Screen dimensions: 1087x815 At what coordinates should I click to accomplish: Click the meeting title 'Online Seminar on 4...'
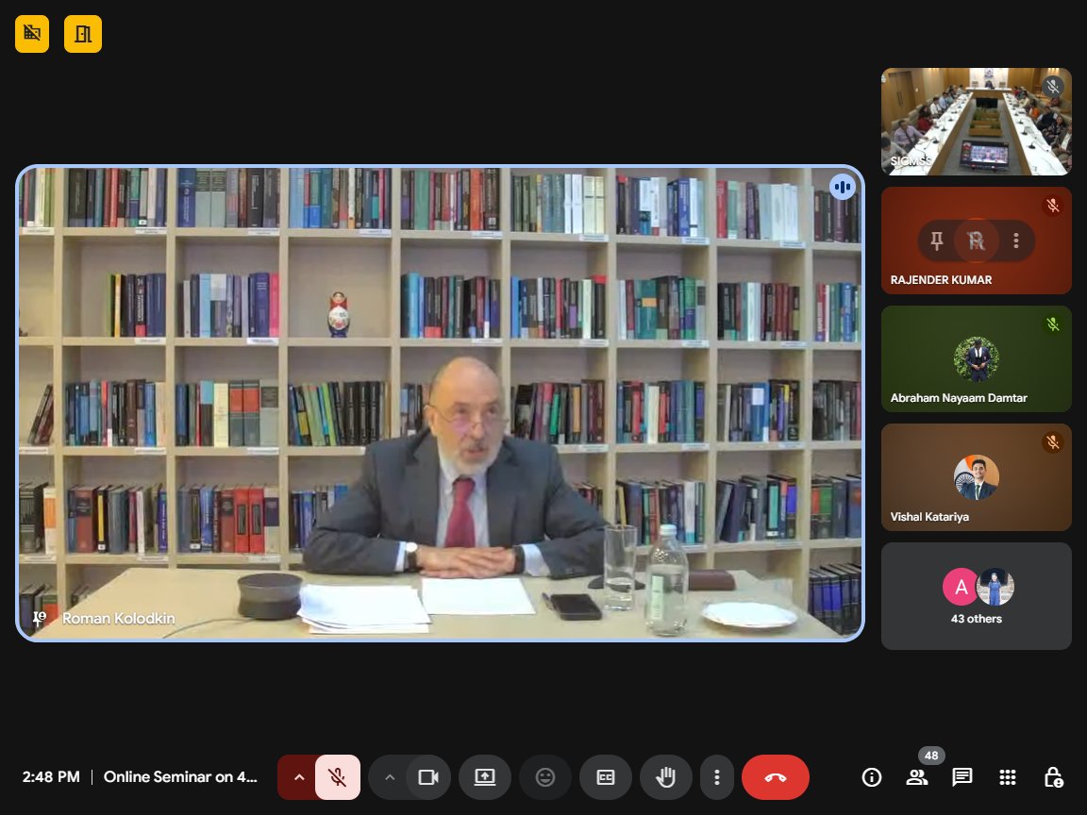click(180, 777)
